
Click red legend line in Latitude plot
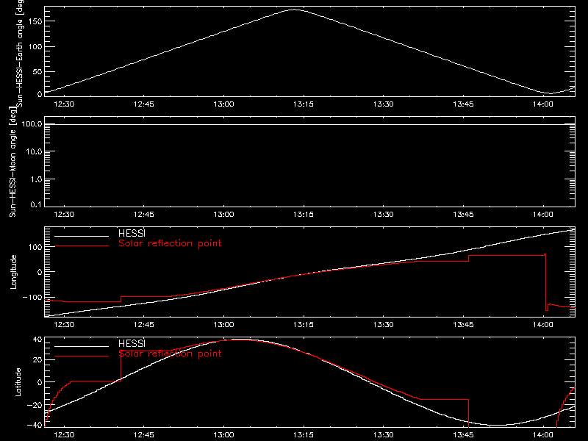coord(82,356)
